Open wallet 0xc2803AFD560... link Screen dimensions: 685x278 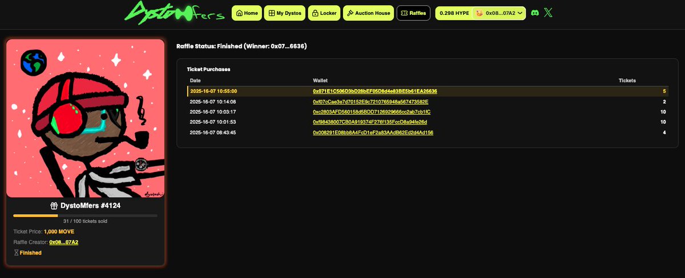tap(372, 111)
